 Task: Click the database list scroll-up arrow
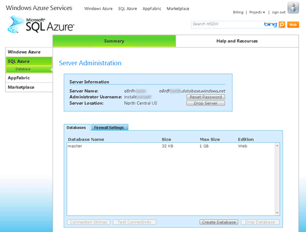tap(277, 145)
